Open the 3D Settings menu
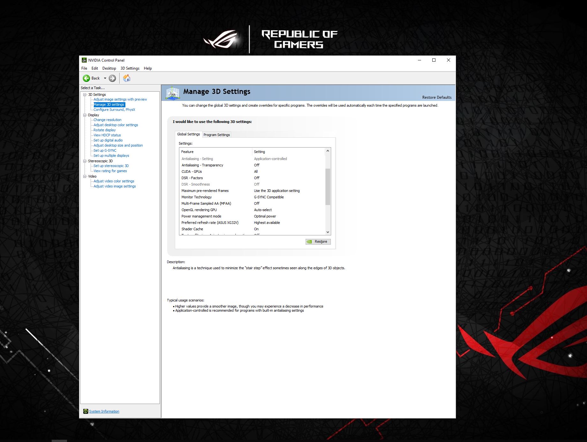This screenshot has height=442, width=587. pyautogui.click(x=130, y=68)
